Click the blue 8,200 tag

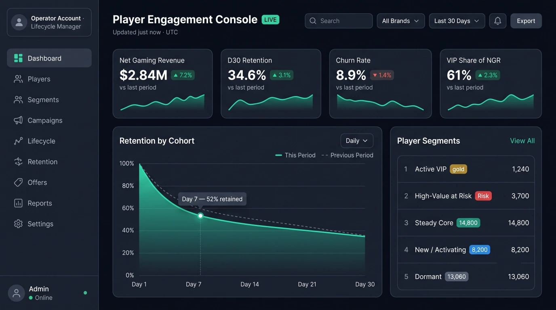pyautogui.click(x=480, y=250)
